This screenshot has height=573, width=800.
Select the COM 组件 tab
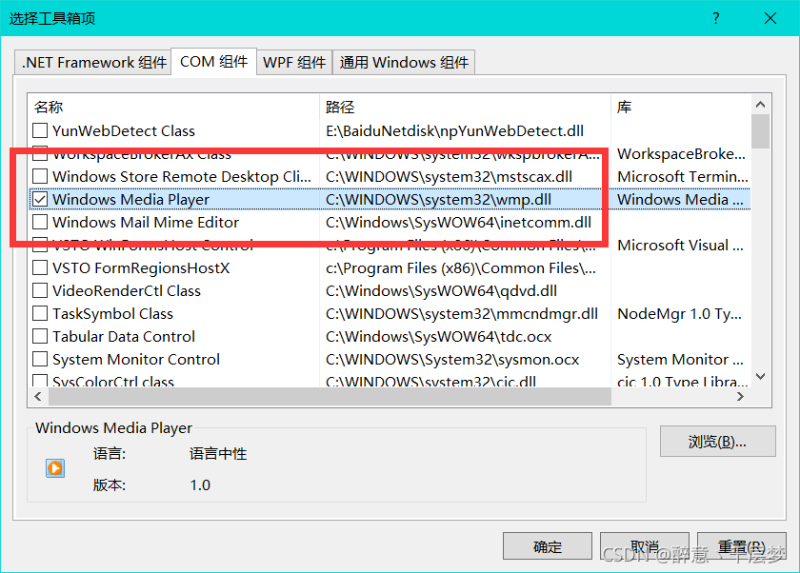[x=213, y=62]
